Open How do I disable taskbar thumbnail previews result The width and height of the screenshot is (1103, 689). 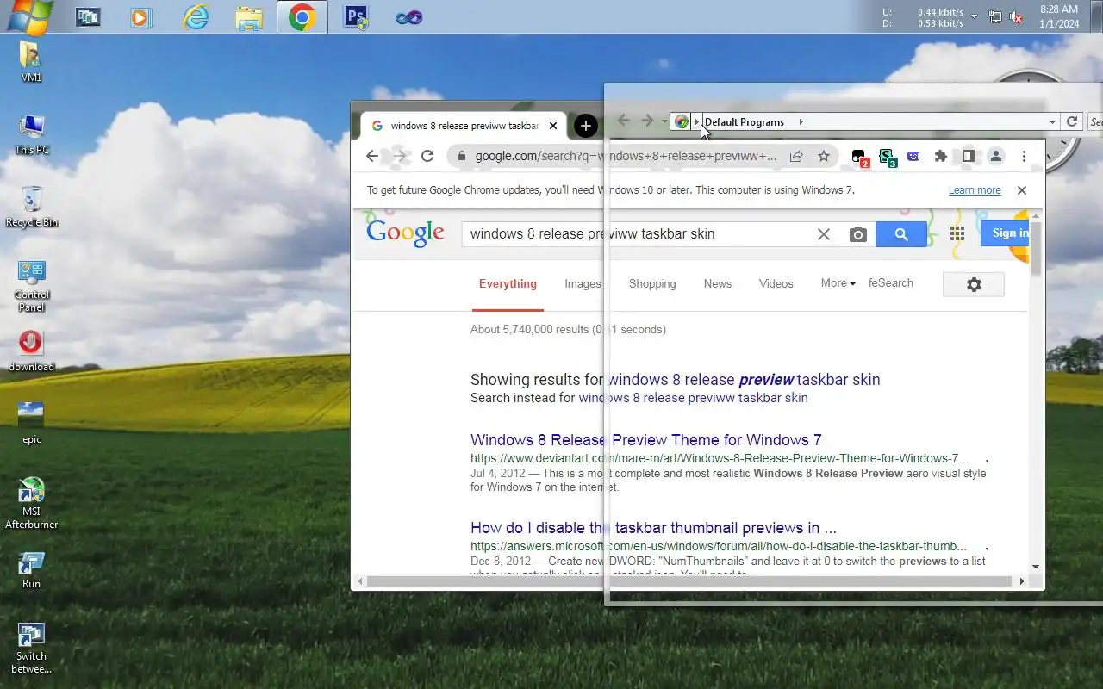tap(653, 528)
